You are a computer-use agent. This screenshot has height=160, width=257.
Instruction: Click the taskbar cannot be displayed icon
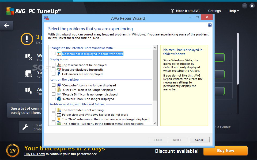[59, 65]
